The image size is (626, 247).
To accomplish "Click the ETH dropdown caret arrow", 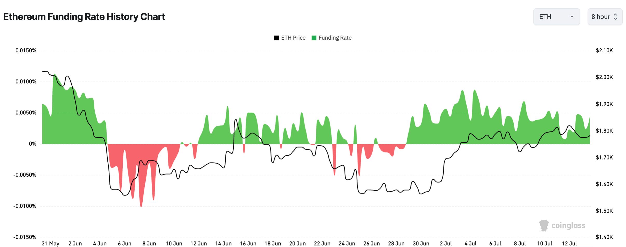I will click(572, 17).
